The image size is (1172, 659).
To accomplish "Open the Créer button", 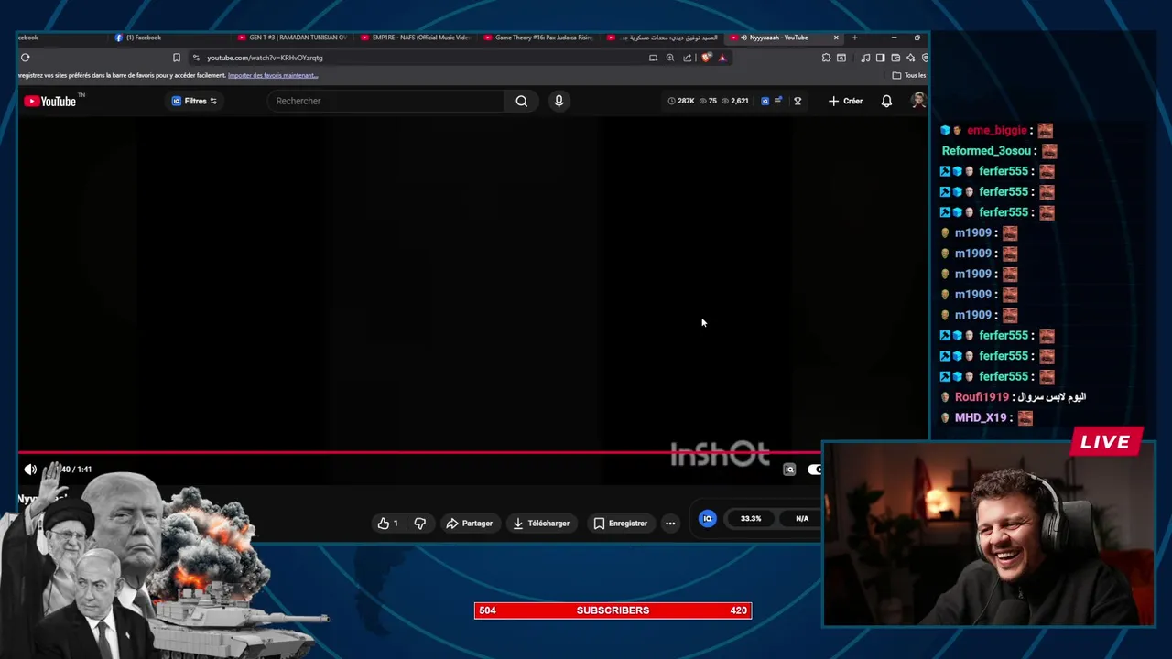I will (845, 101).
